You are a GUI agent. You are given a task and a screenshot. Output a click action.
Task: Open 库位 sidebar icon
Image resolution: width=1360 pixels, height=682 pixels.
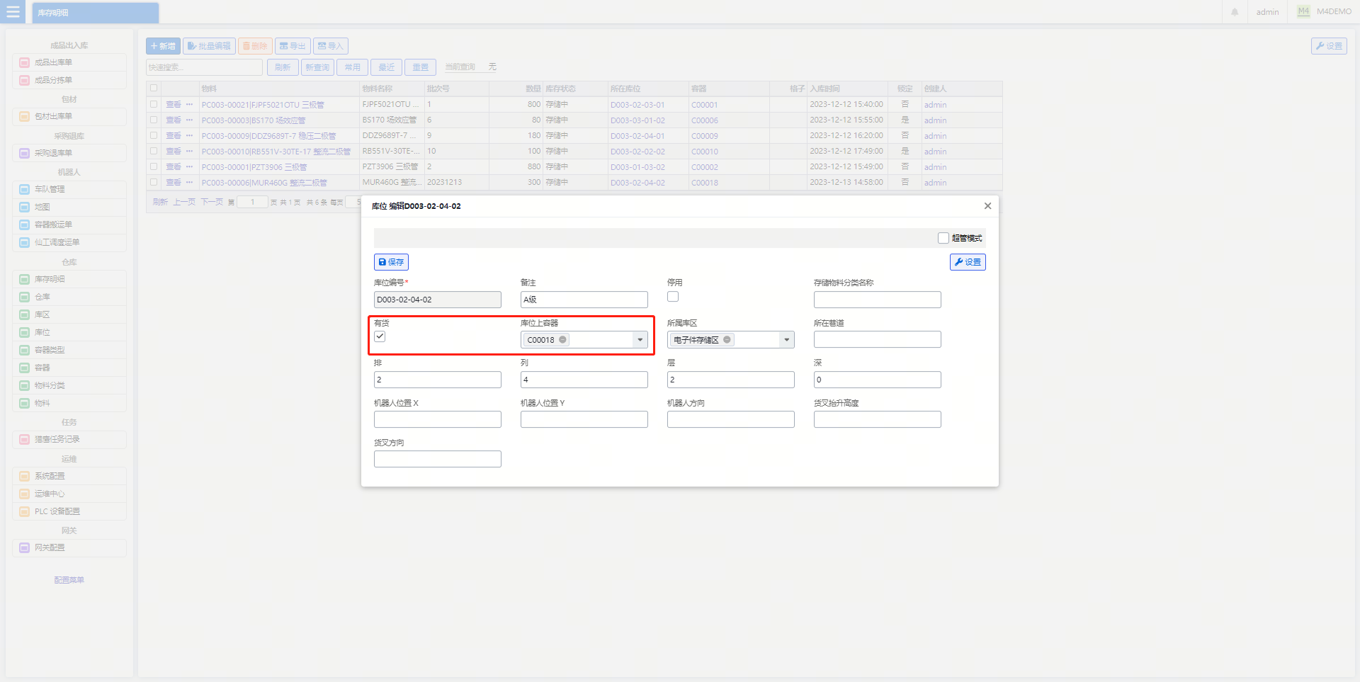click(25, 333)
